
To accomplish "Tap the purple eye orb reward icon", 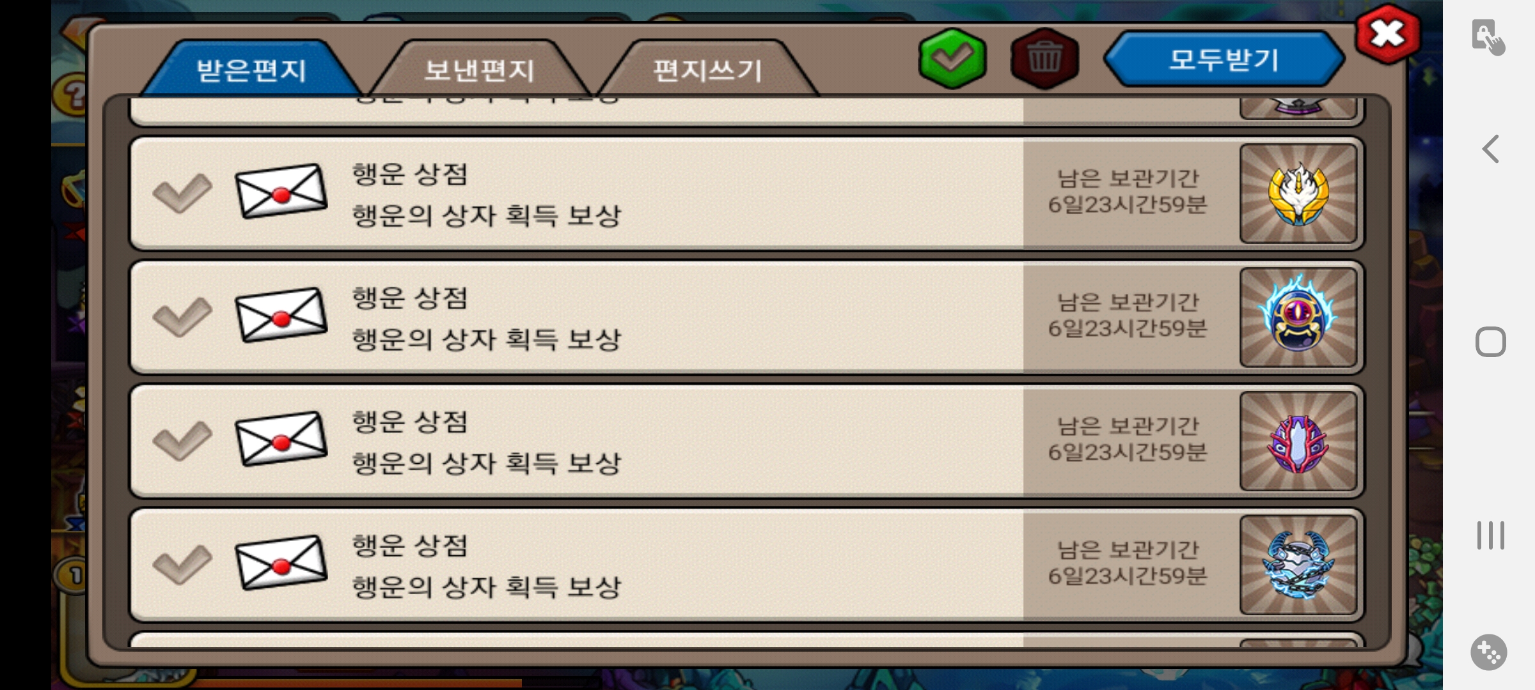I will coord(1298,318).
